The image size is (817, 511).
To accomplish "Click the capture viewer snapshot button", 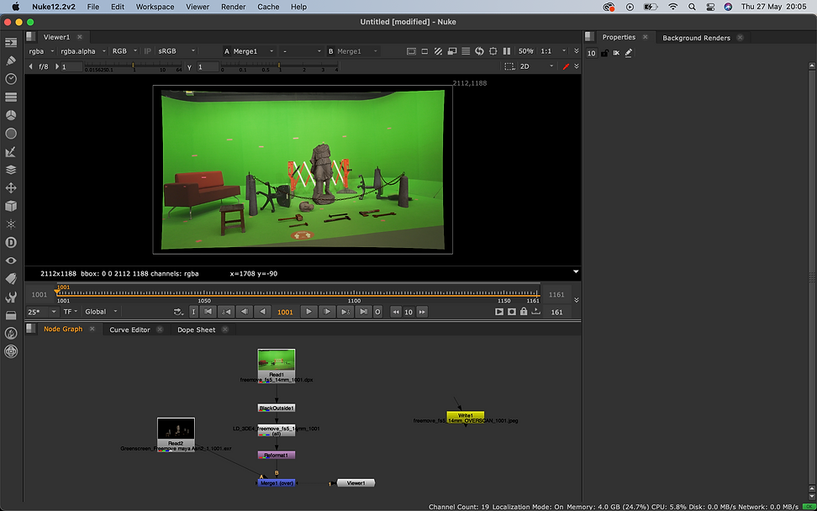I will click(512, 312).
